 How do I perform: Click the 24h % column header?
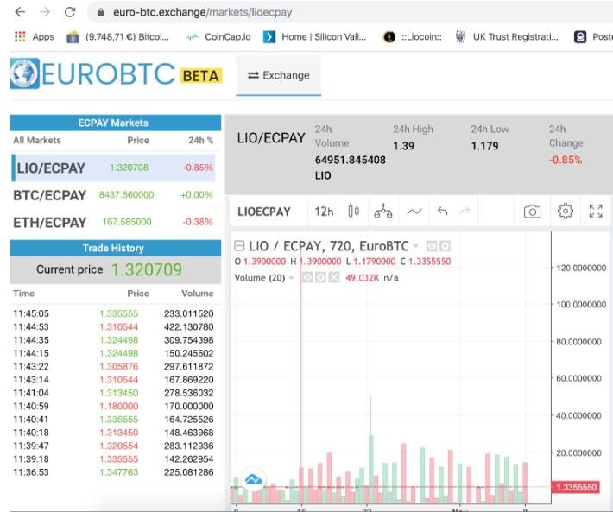[200, 141]
